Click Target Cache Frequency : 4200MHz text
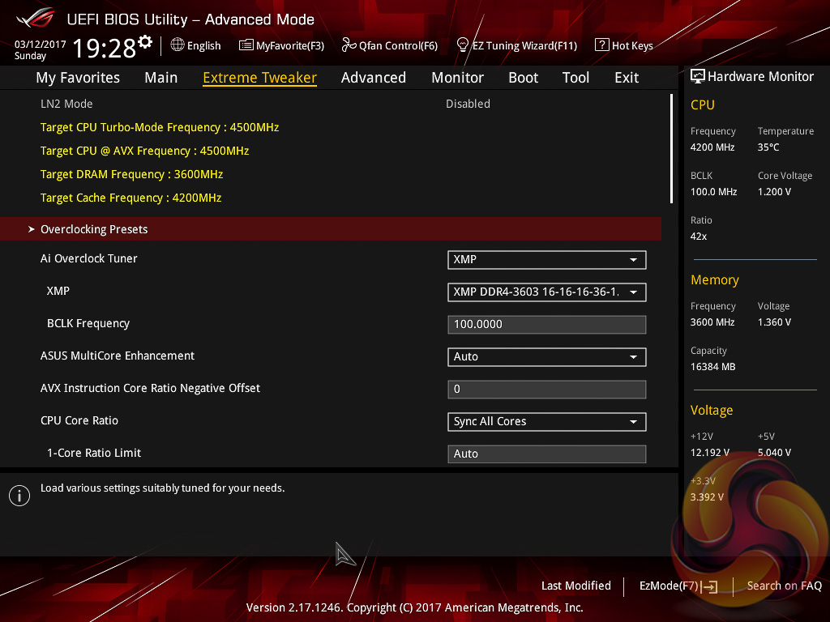 pyautogui.click(x=130, y=198)
